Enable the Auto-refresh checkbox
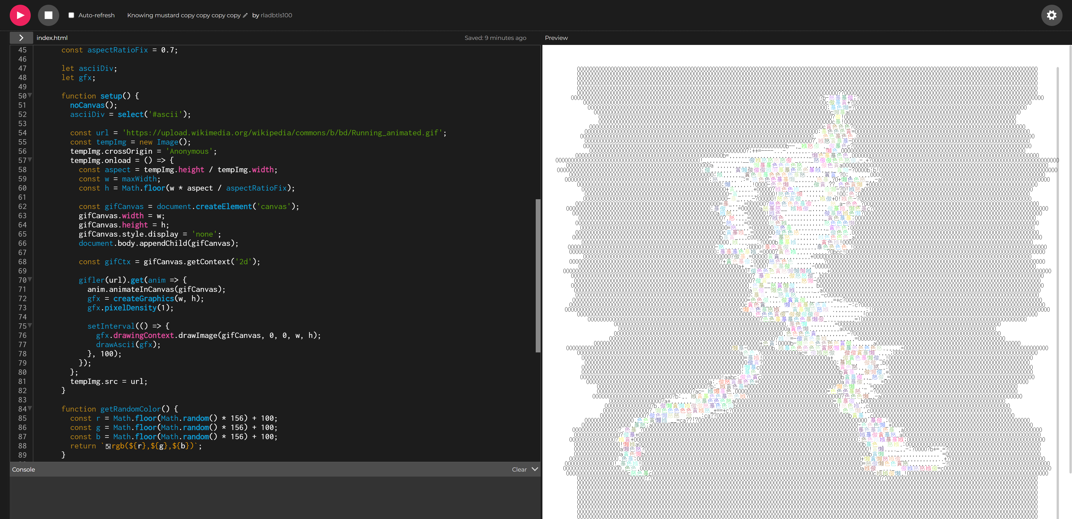1072x519 pixels. (71, 15)
